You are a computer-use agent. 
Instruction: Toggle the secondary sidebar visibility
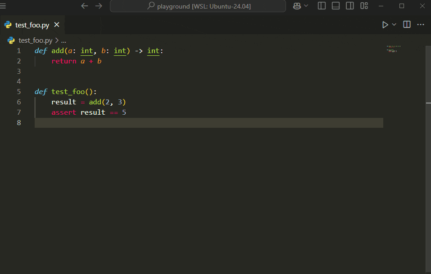(x=349, y=6)
